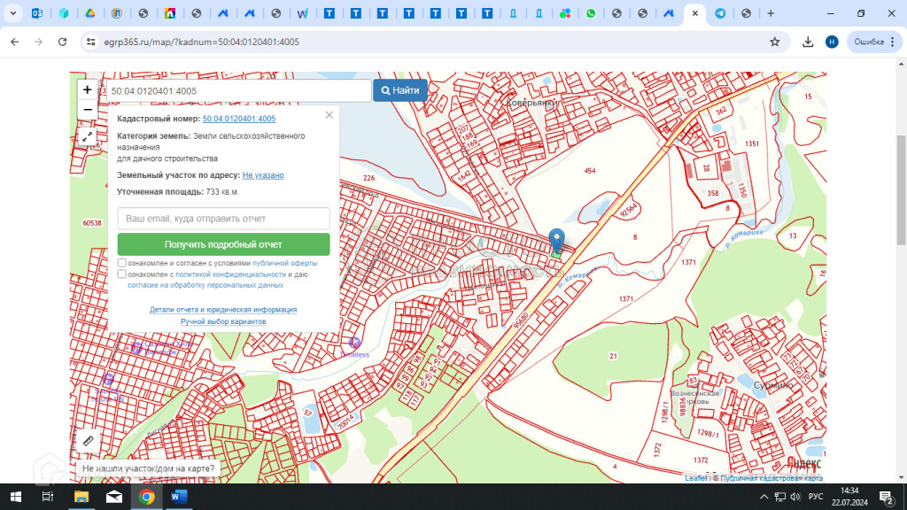Expand the browser tab search dropdown
The height and width of the screenshot is (510, 907).
13,13
